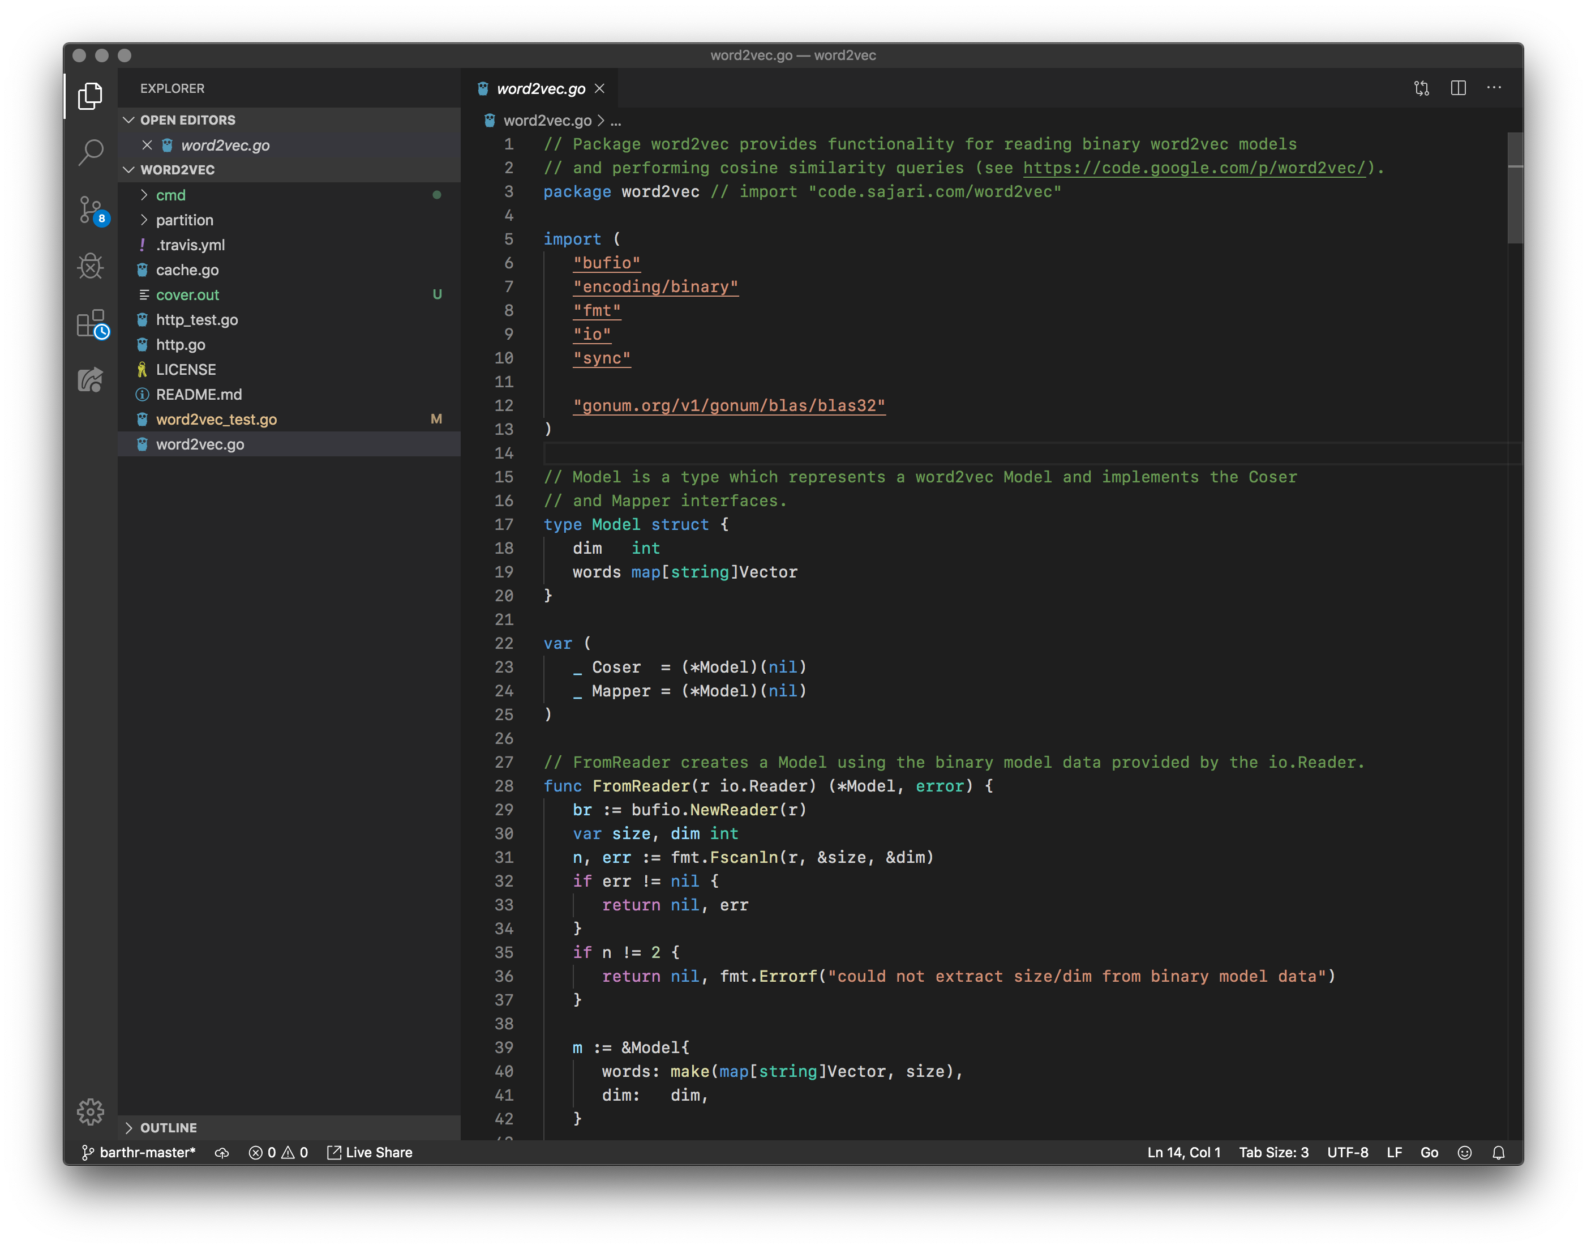Viewport: 1587px width, 1249px height.
Task: Open More Actions menu in editor title bar
Action: pos(1495,88)
